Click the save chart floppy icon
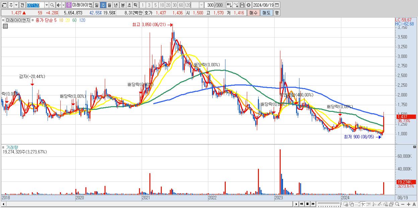 tap(242, 5)
